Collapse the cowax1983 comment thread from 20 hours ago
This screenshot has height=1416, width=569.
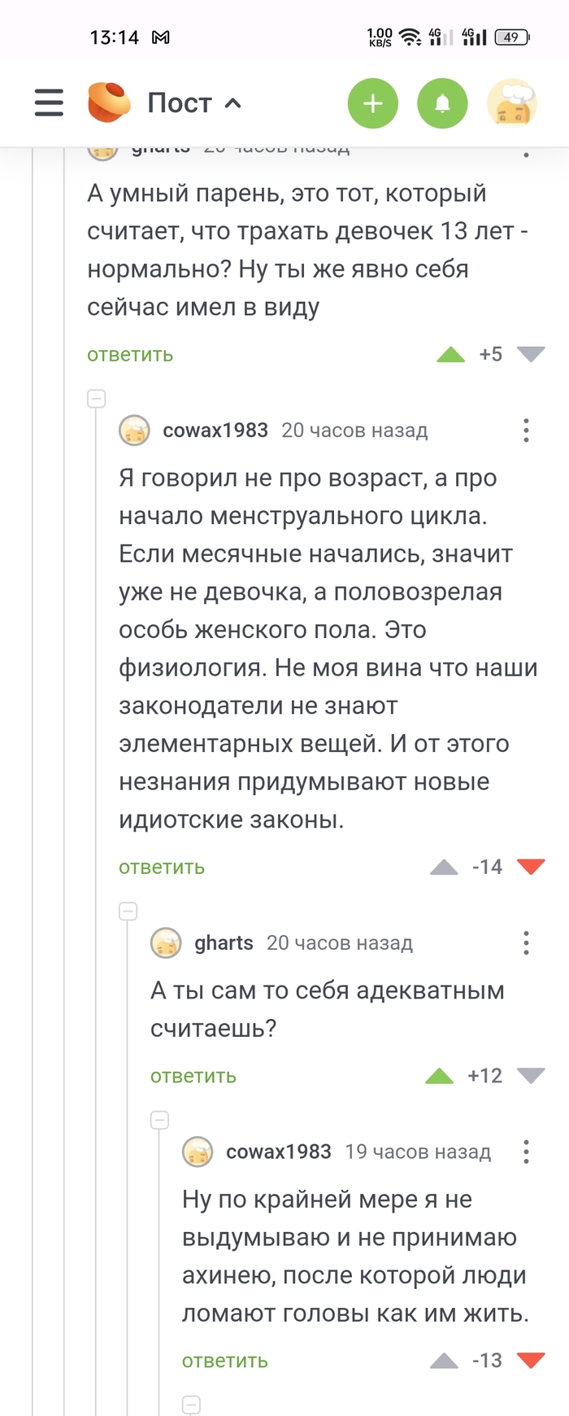coord(97,399)
